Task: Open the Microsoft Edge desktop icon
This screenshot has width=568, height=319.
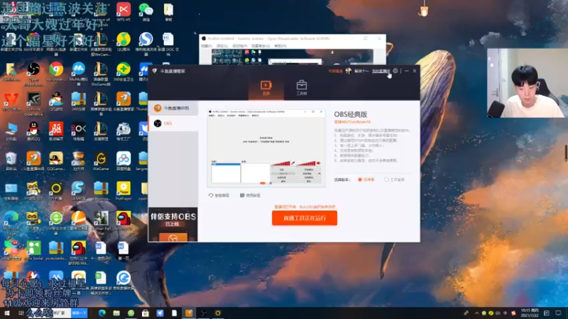Action: pos(11,223)
